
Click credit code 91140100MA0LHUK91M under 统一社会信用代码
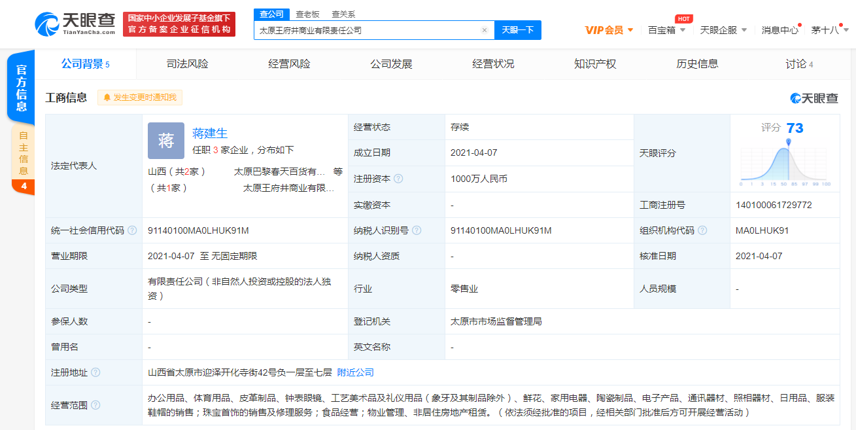point(198,230)
